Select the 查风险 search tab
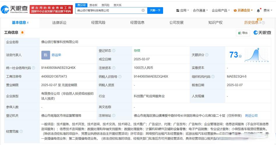The image size is (276, 145). click(x=105, y=5)
